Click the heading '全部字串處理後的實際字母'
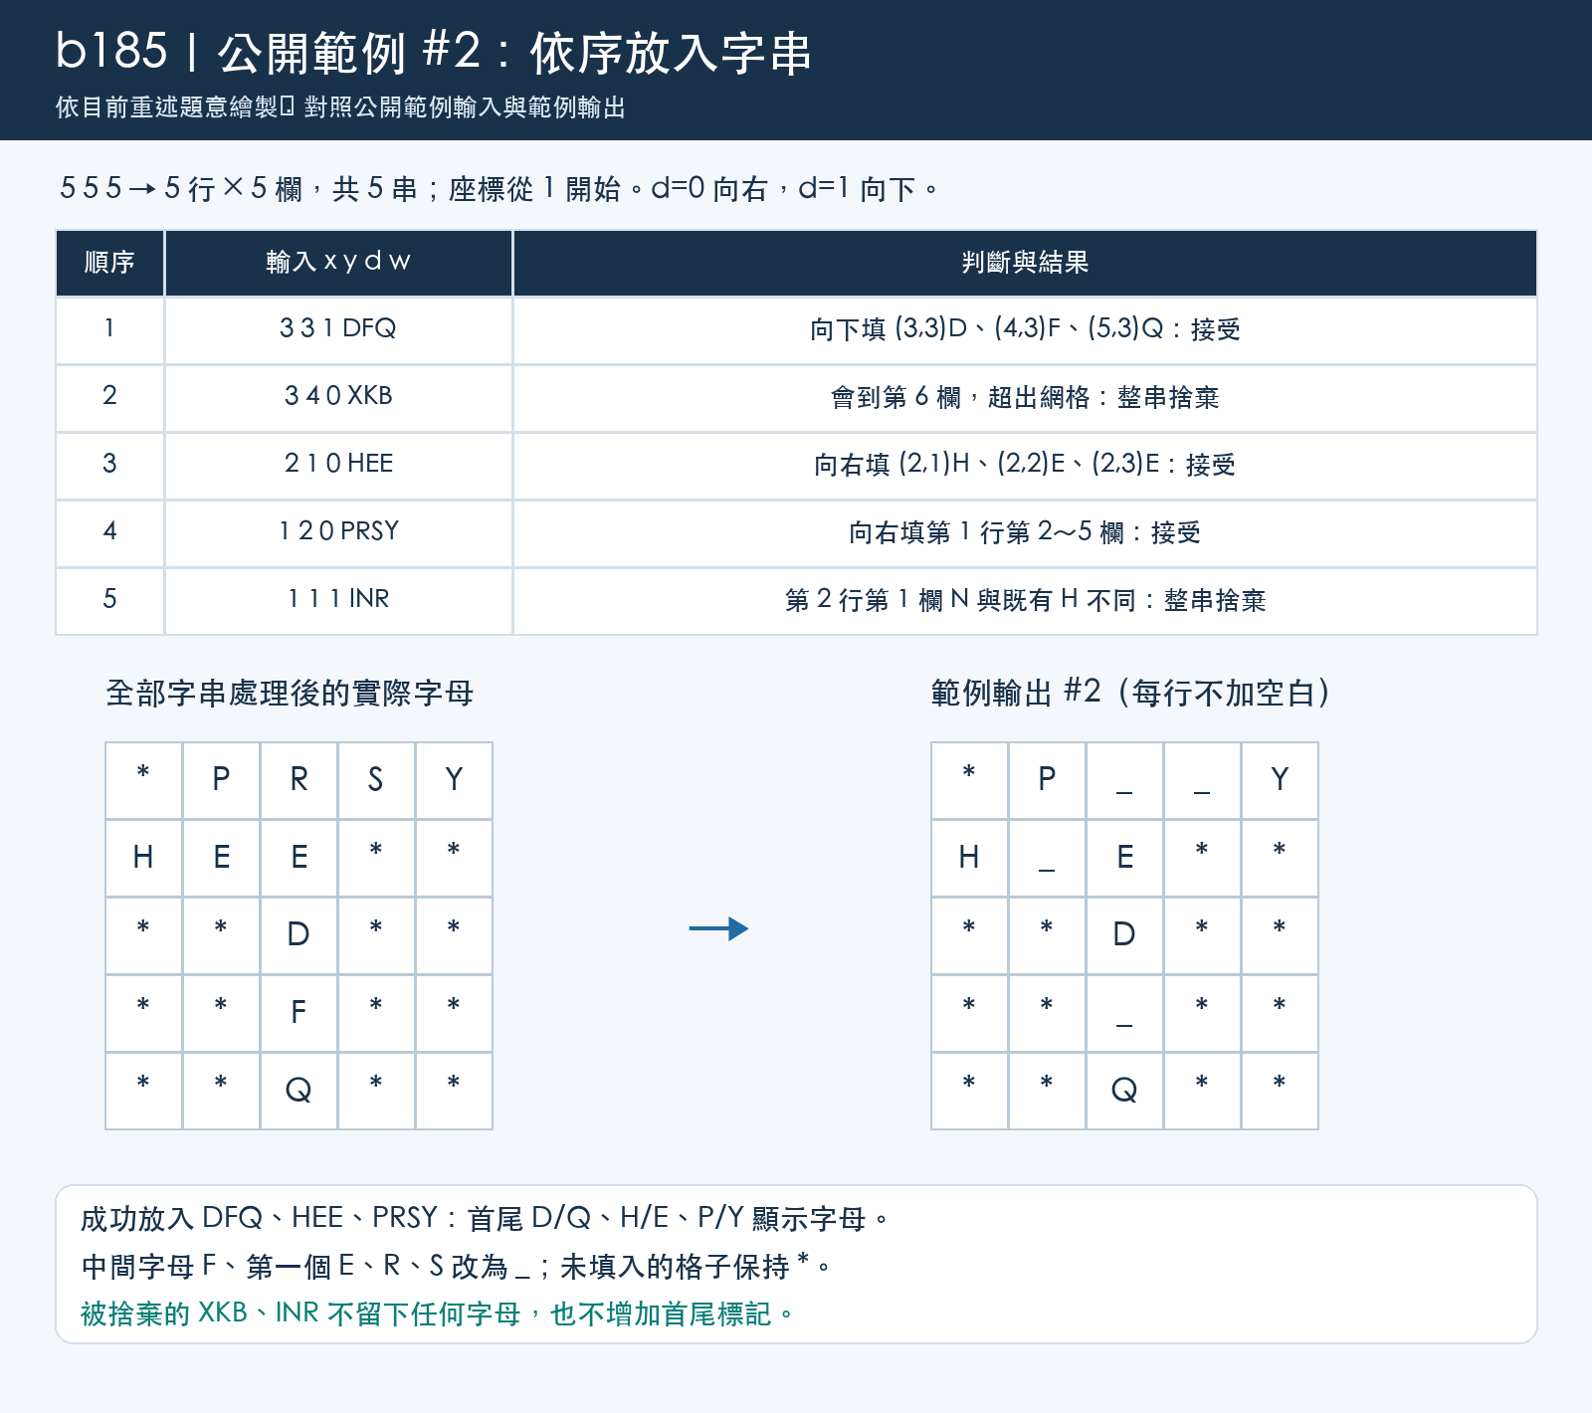 pos(290,693)
